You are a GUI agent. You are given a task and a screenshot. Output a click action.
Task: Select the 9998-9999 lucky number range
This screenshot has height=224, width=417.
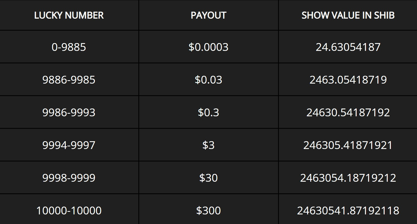69,178
